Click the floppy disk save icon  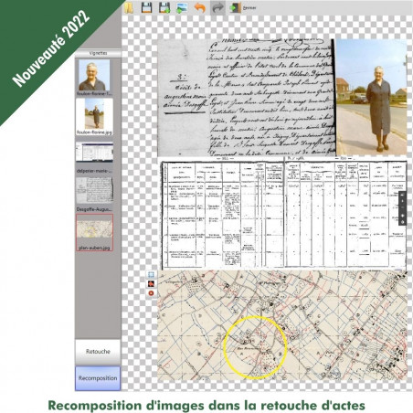coord(146,7)
